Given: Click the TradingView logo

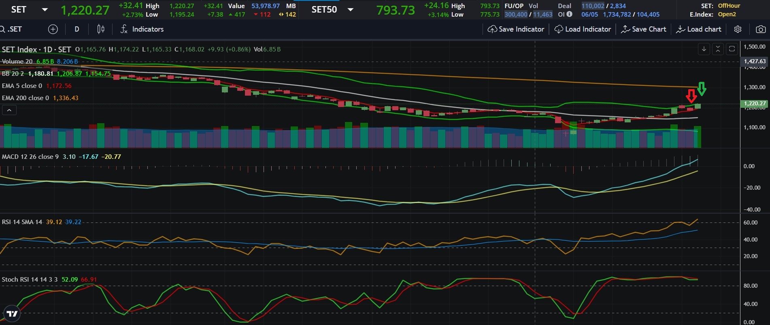Looking at the screenshot, I should pos(12,314).
